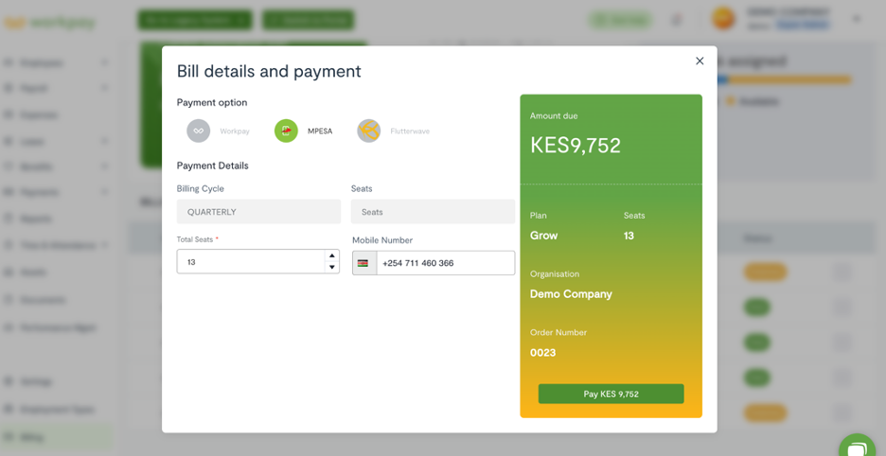Click the Payment option heading
Screen dimensions: 886x456
tap(212, 102)
